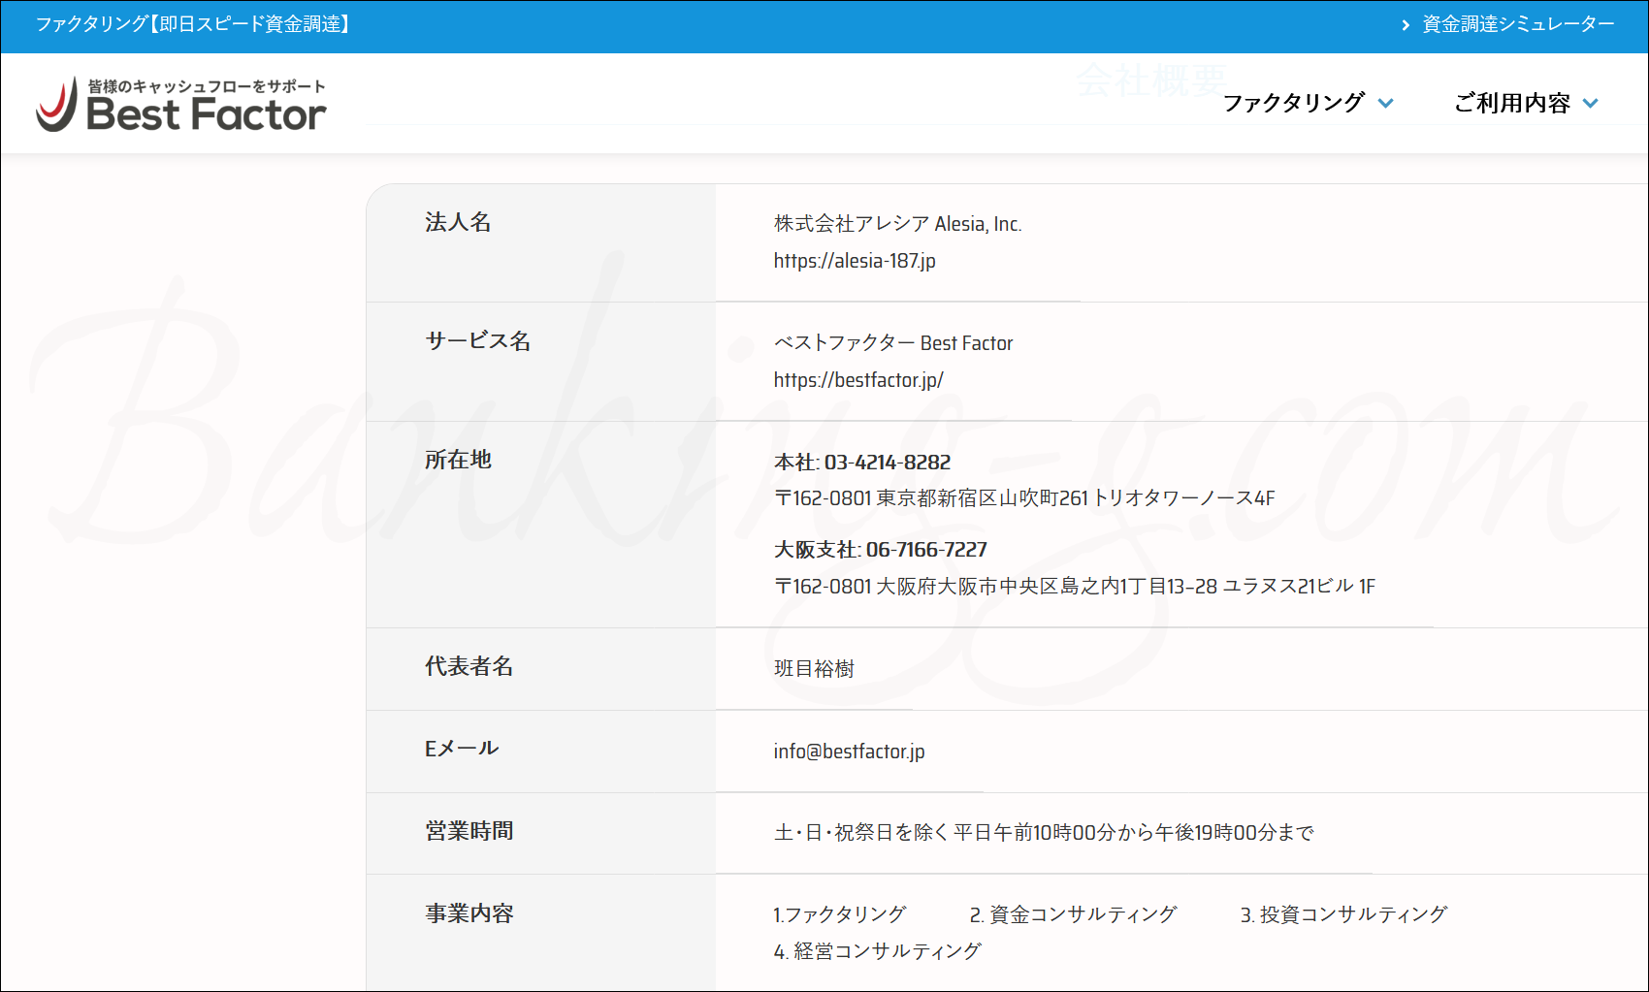Click the 本社 phone number 03-4214-8282

click(888, 463)
